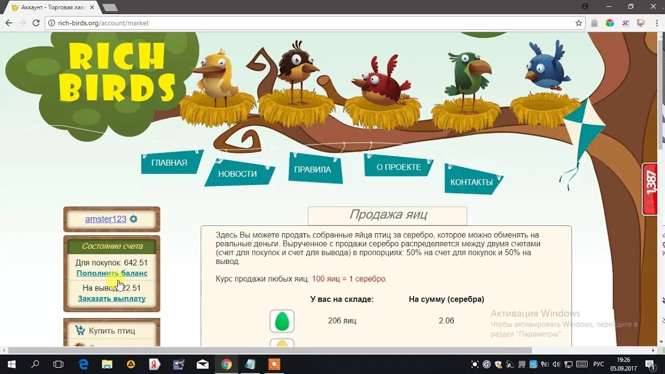Click the 100 яиц = 1 серебро rate text
This screenshot has height=374, width=665.
(x=349, y=279)
